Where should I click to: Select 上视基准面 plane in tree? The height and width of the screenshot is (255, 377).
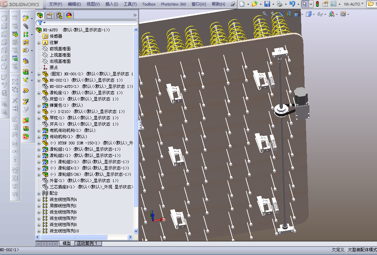click(x=60, y=55)
